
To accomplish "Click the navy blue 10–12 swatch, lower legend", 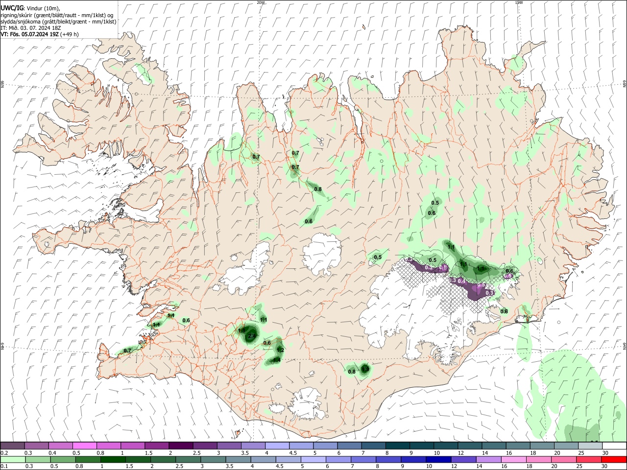I will pos(438,460).
